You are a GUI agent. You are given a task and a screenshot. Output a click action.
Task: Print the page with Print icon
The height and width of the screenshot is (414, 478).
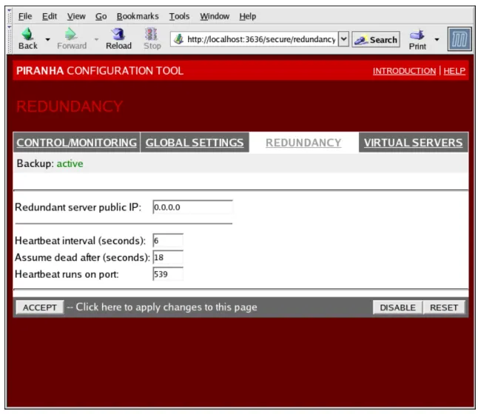click(417, 40)
